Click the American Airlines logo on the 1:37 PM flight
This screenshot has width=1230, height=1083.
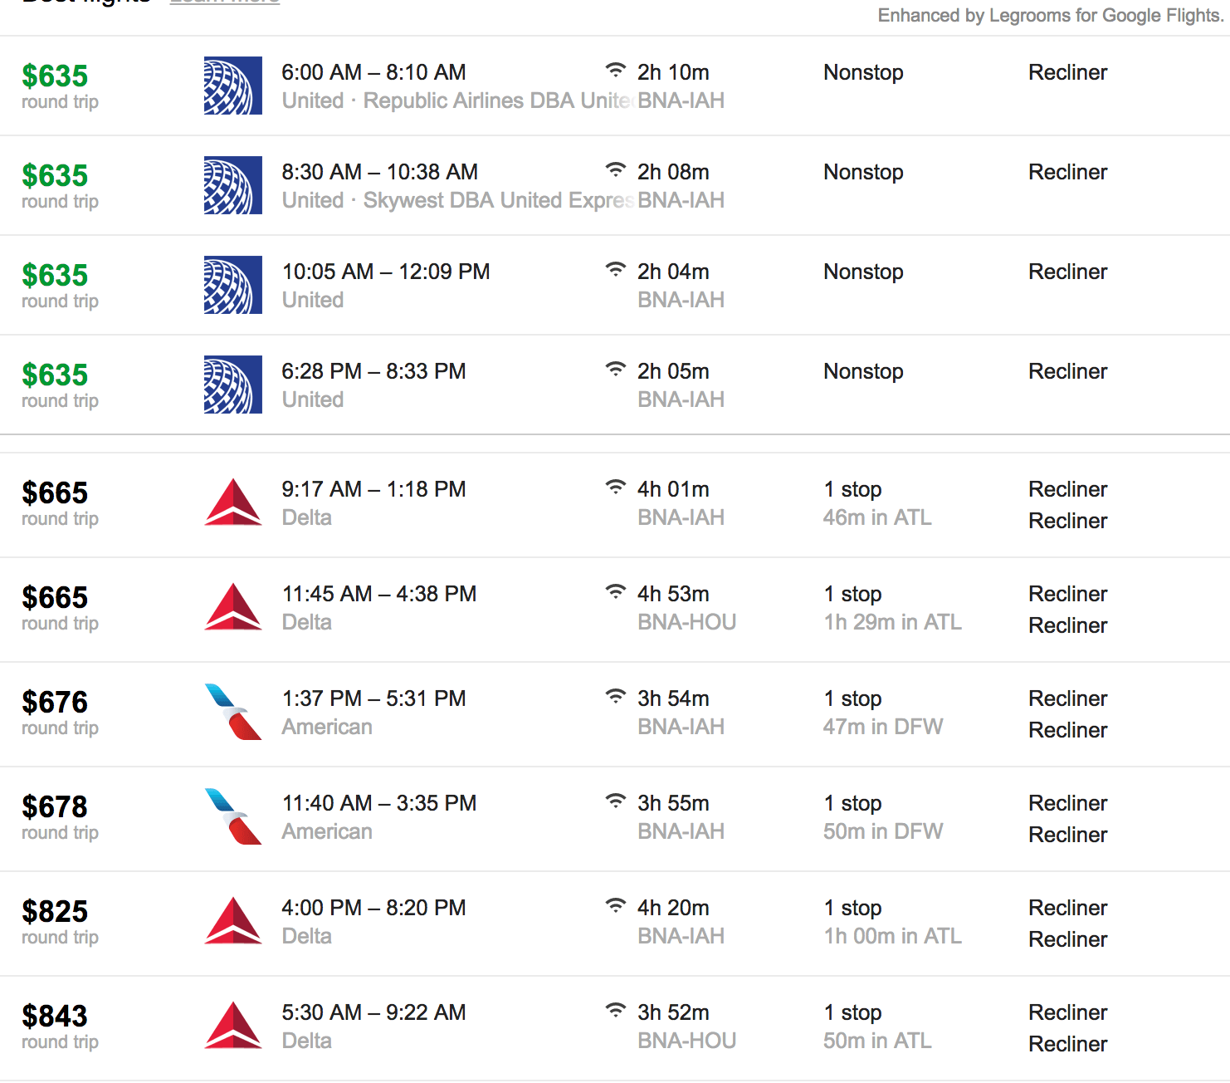(x=233, y=712)
